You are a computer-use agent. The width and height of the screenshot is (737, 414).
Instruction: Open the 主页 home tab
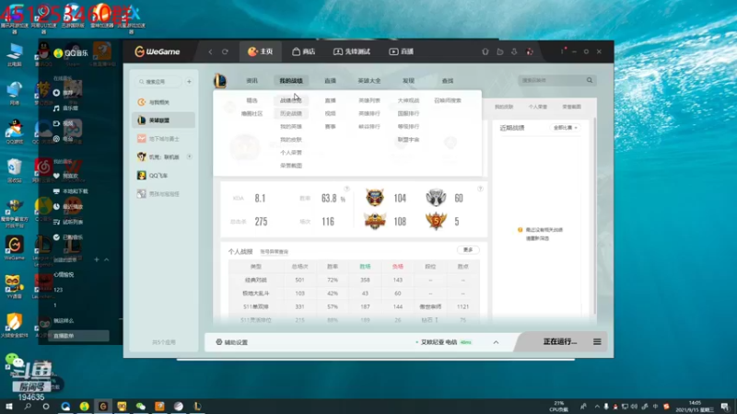pos(261,52)
